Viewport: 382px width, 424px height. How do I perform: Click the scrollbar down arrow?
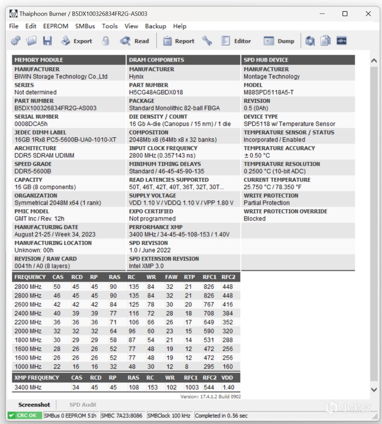coord(374,390)
